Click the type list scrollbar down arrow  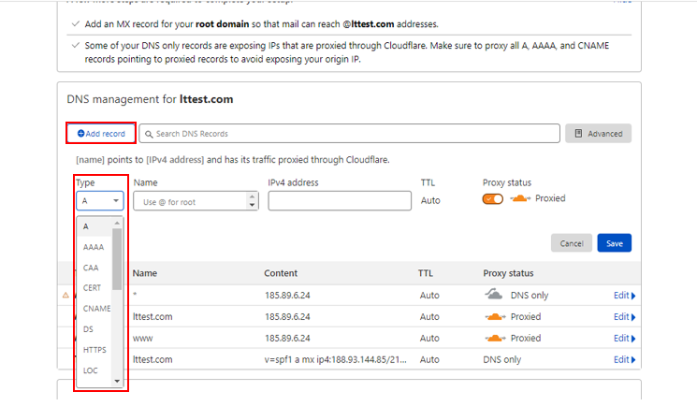[117, 381]
